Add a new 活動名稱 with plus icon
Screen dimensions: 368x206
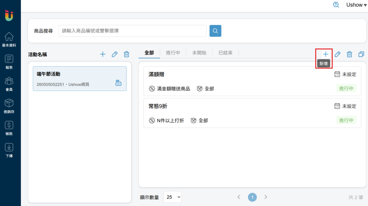pos(103,54)
